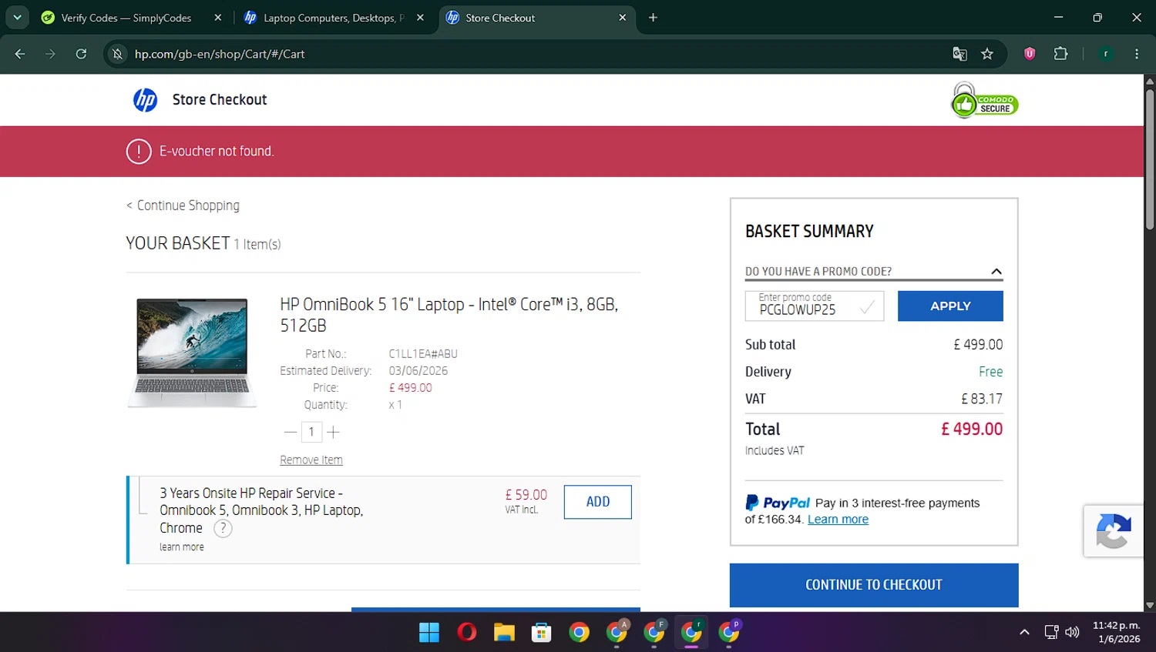Image resolution: width=1156 pixels, height=652 pixels.
Task: Click the HP logo in the header
Action: 145,100
